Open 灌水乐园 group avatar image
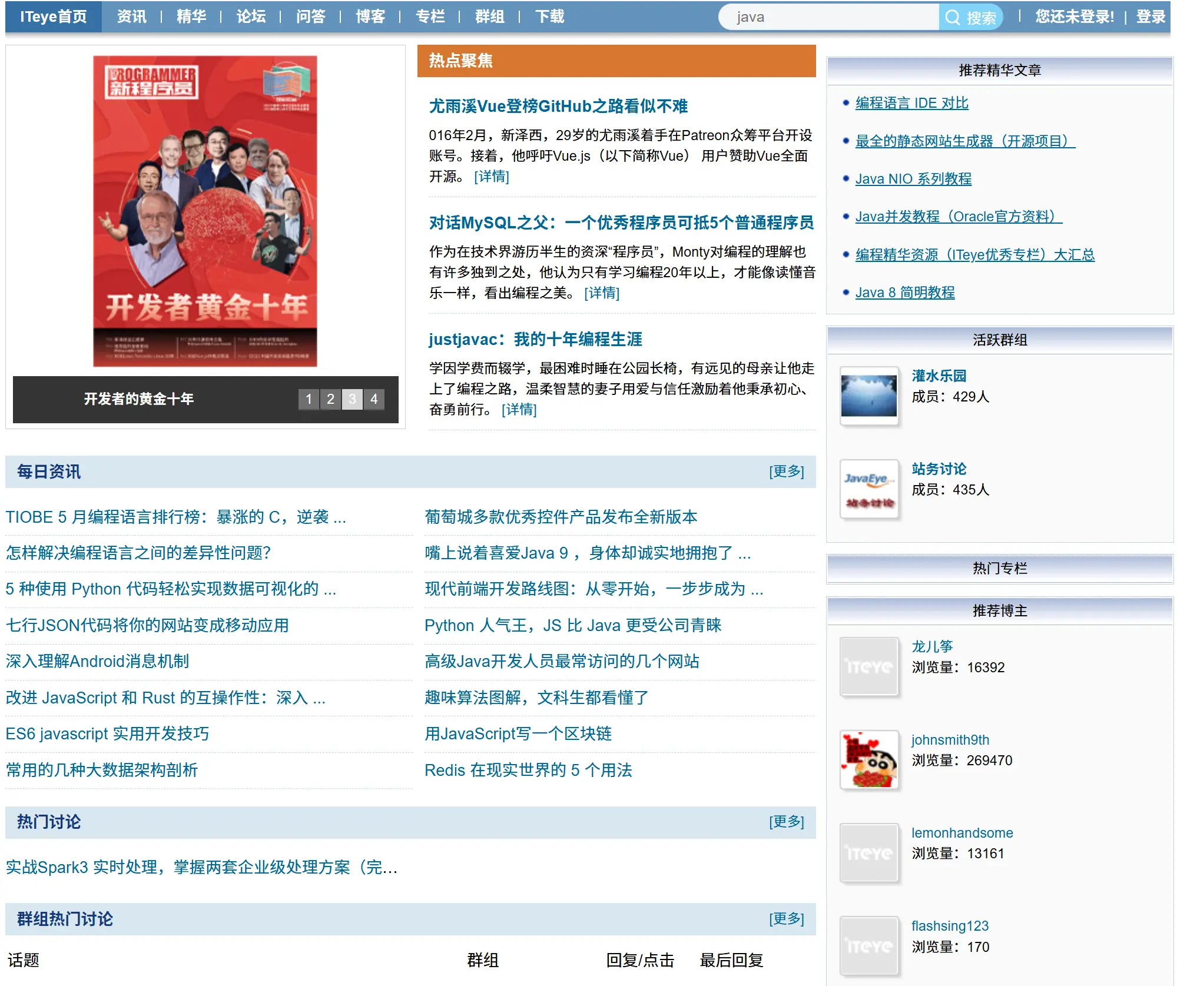 click(x=868, y=396)
